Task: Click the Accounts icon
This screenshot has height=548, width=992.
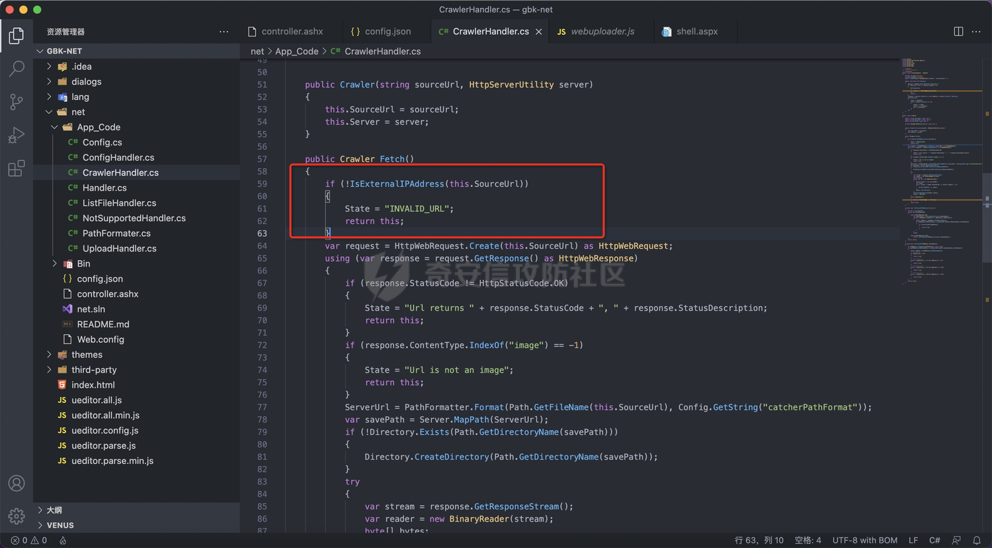Action: [17, 483]
